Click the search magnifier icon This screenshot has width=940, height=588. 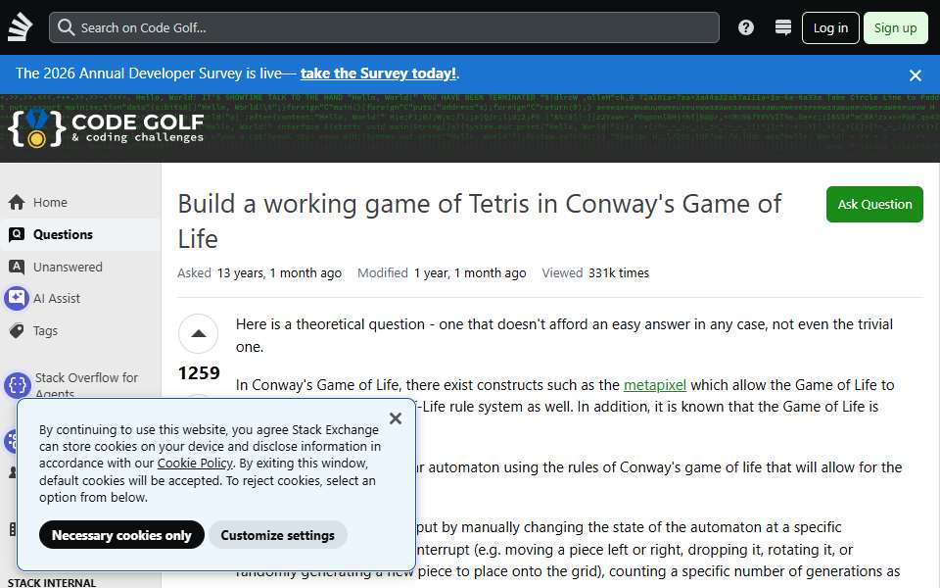[66, 27]
